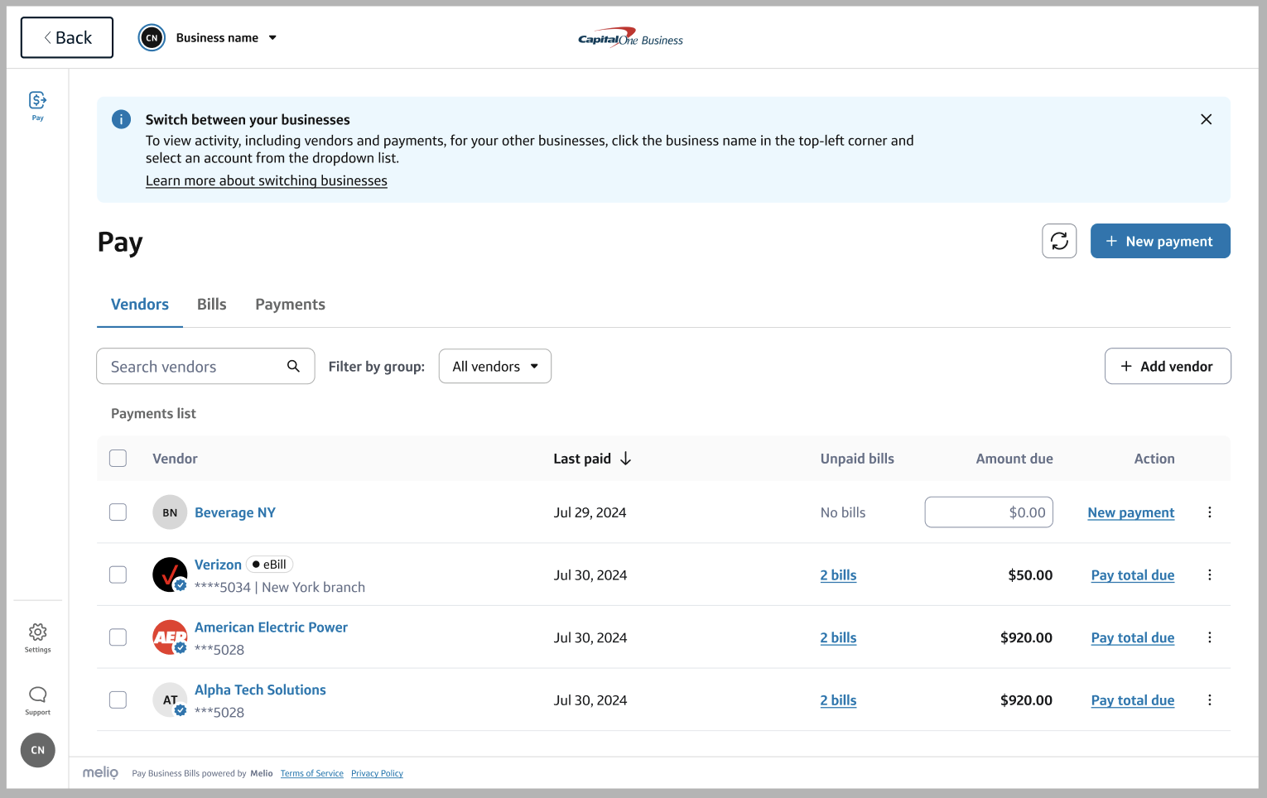Viewport: 1267px width, 798px height.
Task: Tick the American Electric Power checkbox
Action: [118, 637]
